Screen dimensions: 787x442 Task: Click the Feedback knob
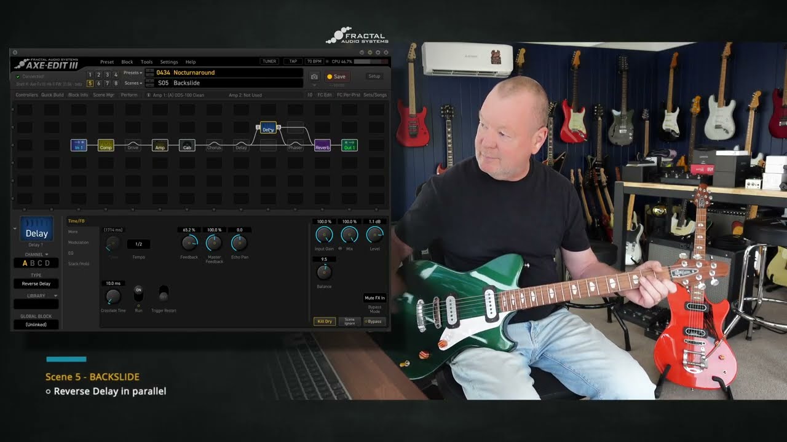[189, 243]
